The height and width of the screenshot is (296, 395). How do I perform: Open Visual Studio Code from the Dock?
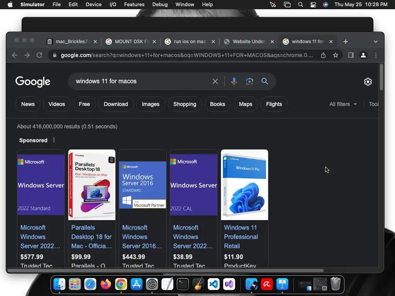click(214, 284)
